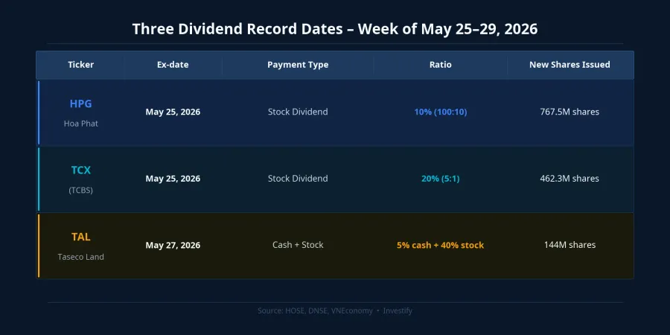Select the Ratio column header
670x335 pixels.
click(440, 65)
